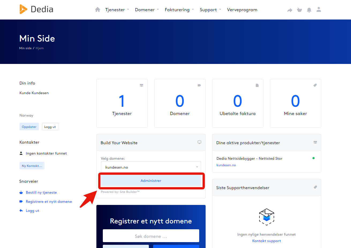This screenshot has width=351, height=248.
Task: Click the person icon by Ingen kontakter funnet
Action: (21, 153)
